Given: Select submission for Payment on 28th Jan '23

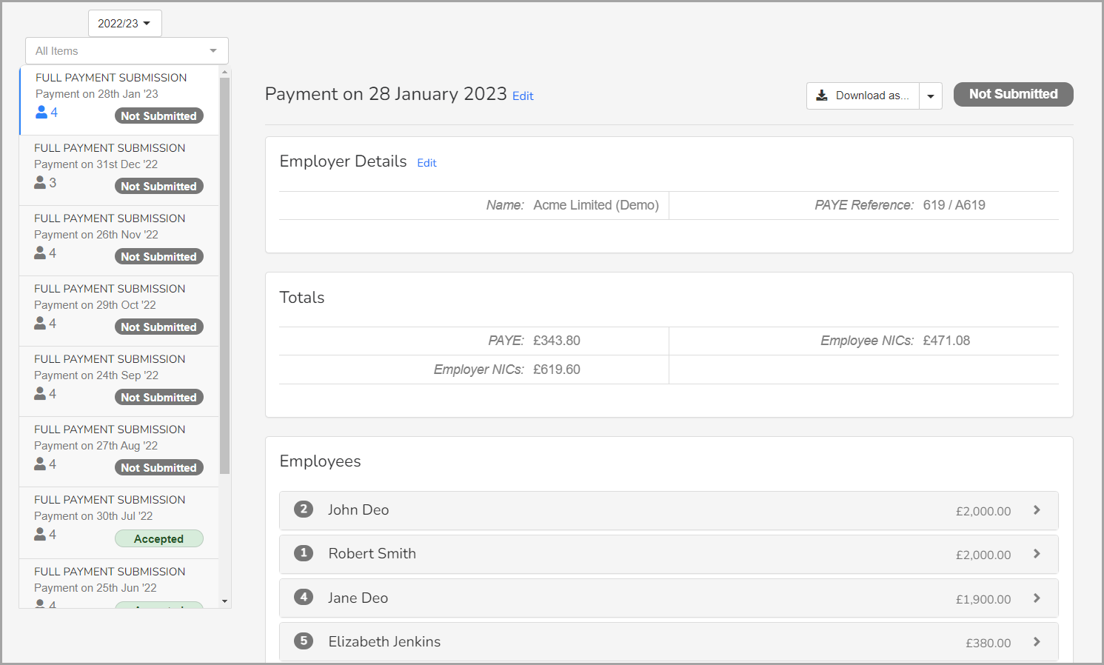Looking at the screenshot, I should [119, 100].
